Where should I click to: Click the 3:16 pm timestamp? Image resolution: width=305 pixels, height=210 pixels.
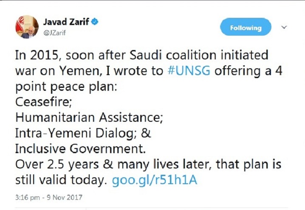click(26, 197)
